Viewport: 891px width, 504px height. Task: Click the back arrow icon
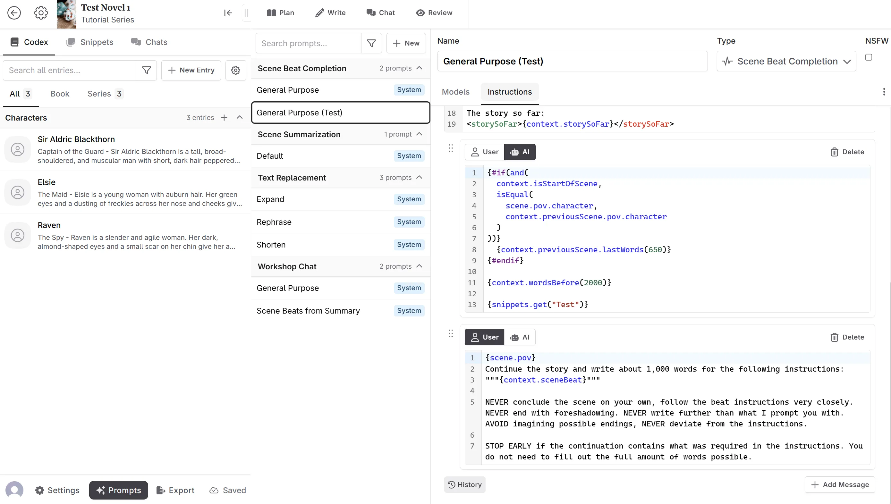point(14,13)
